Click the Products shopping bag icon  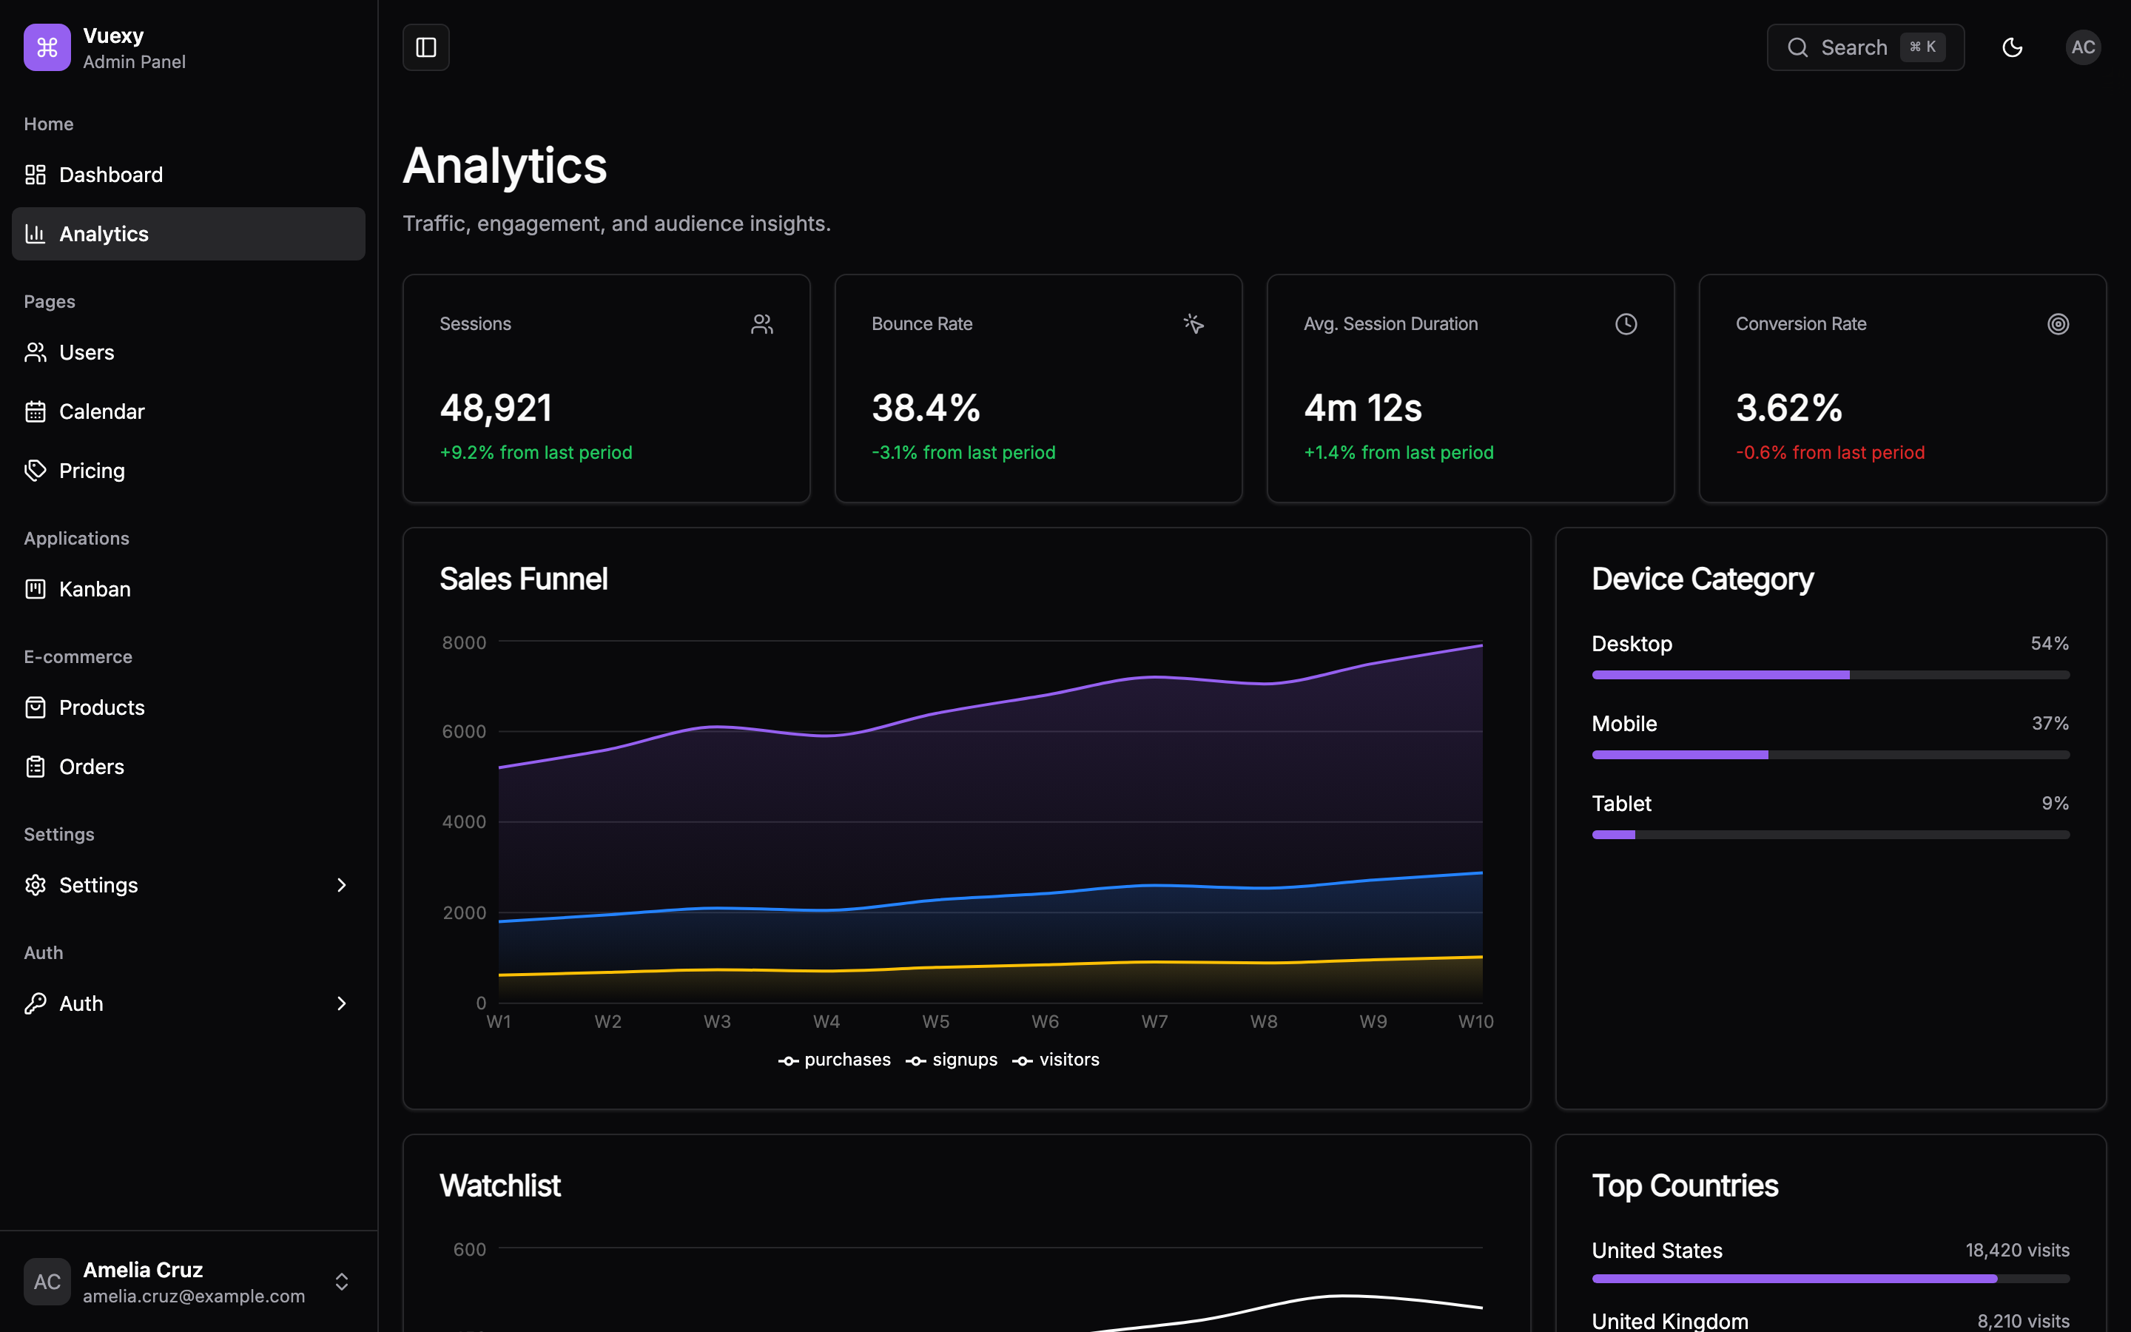click(x=36, y=707)
